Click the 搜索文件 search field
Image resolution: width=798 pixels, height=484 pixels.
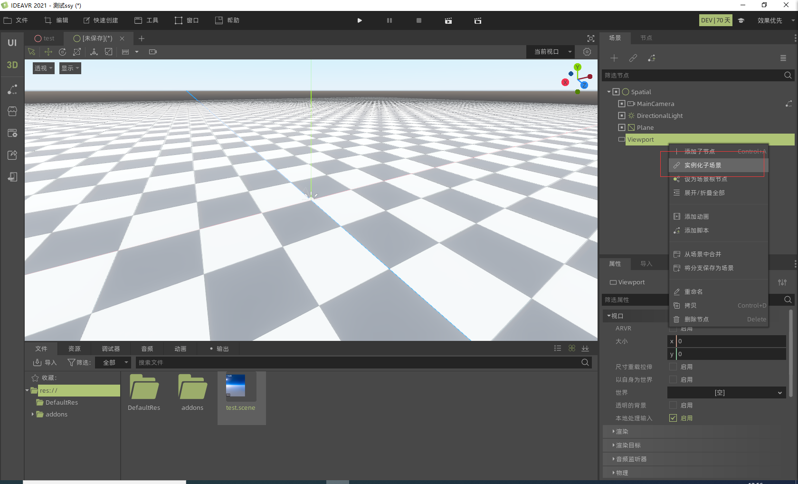tap(364, 362)
